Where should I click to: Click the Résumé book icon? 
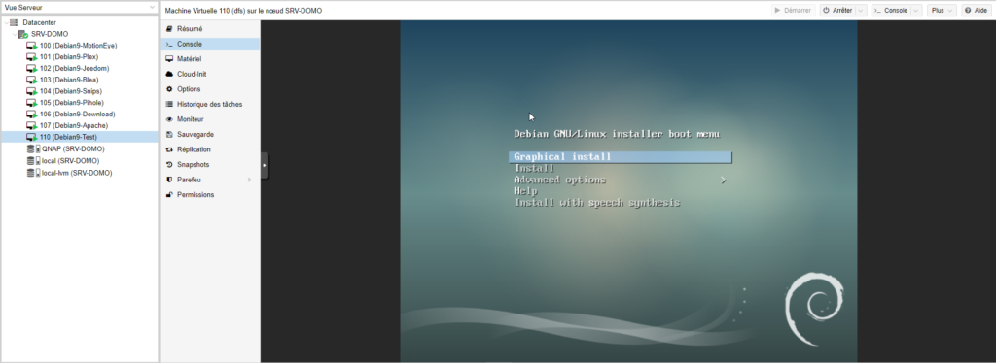coord(169,29)
